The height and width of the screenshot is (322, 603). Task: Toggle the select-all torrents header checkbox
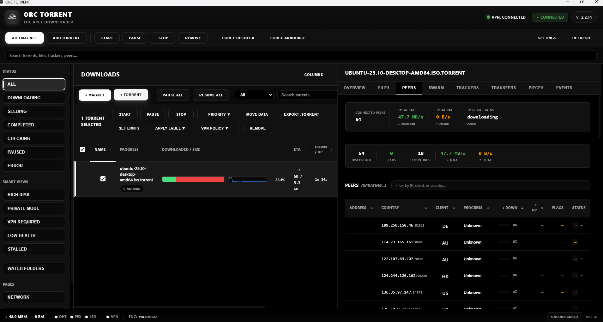coord(82,149)
